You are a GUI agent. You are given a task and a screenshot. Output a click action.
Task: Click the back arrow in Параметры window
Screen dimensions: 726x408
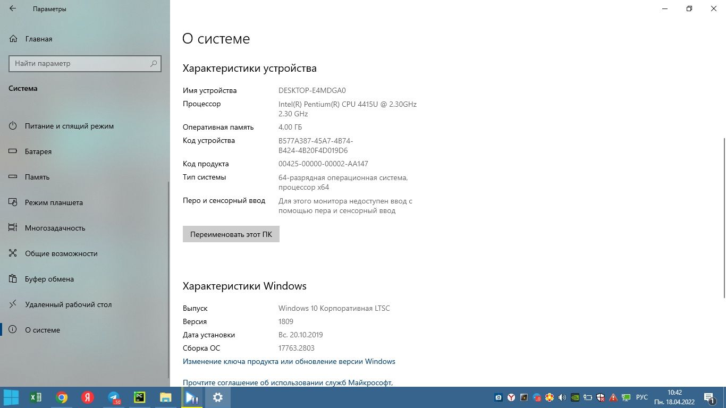point(13,9)
